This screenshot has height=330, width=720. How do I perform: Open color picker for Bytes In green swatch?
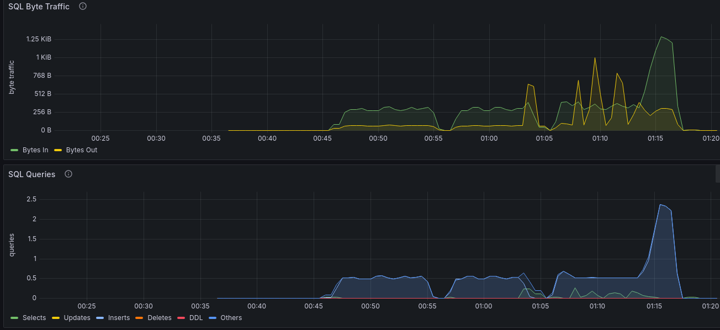tap(14, 150)
